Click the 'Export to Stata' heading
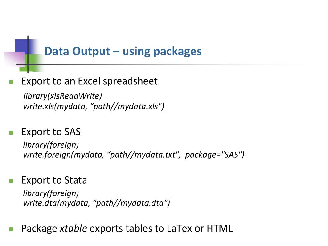Image resolution: width=328 pixels, height=246 pixels. click(54, 180)
